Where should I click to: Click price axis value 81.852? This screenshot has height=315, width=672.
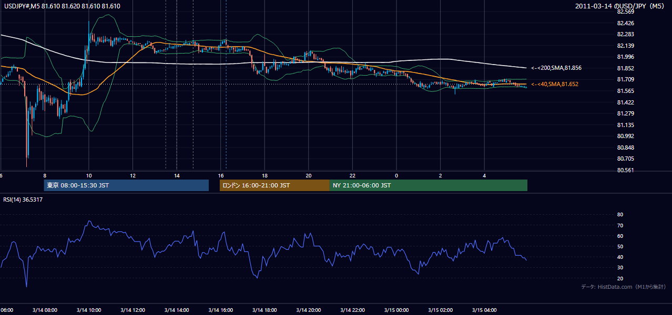pyautogui.click(x=626, y=68)
